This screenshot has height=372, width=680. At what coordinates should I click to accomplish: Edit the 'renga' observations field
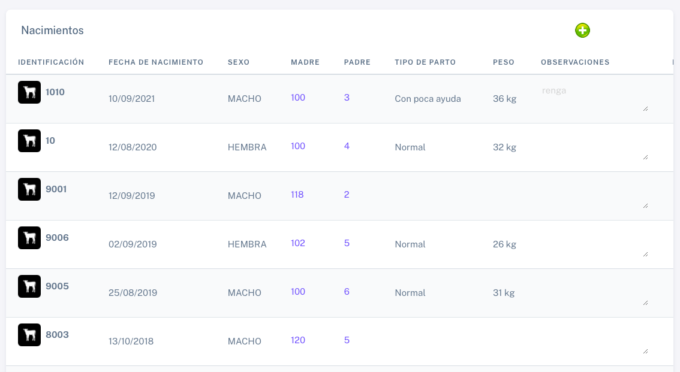[x=595, y=98]
